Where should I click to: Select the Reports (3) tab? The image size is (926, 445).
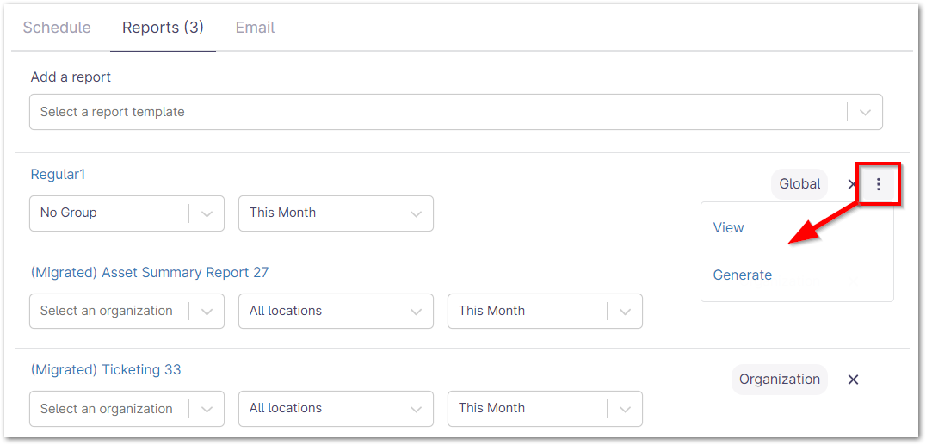[x=163, y=28]
